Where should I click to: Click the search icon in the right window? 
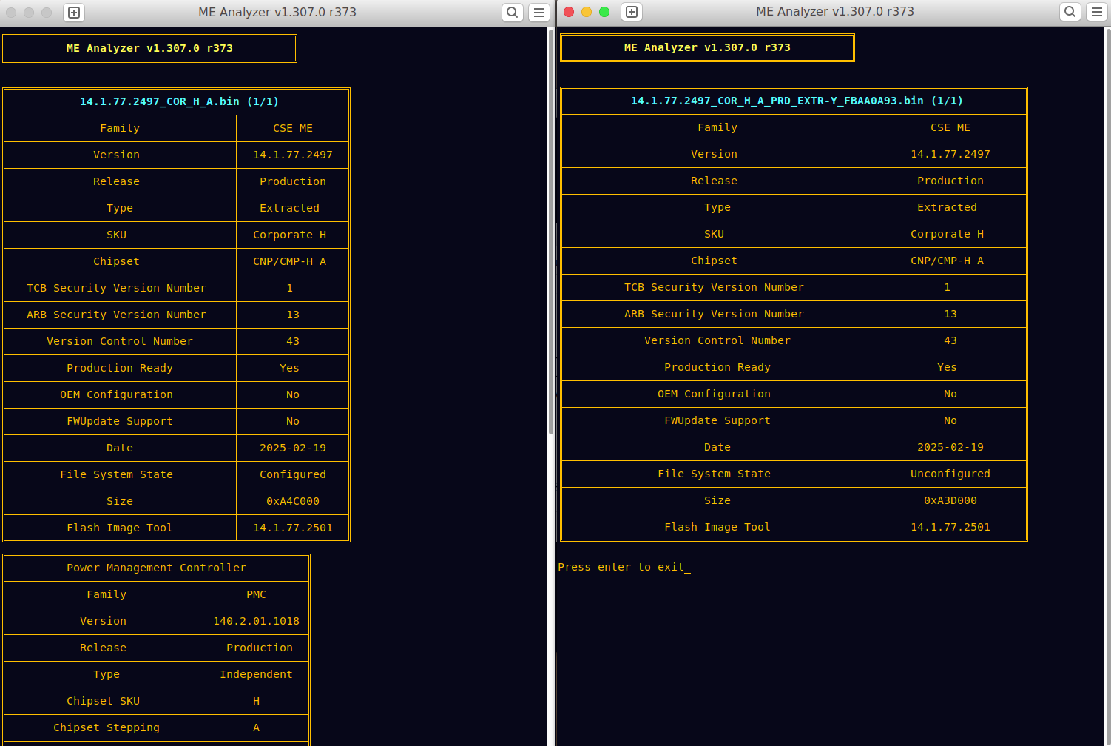pos(1070,12)
